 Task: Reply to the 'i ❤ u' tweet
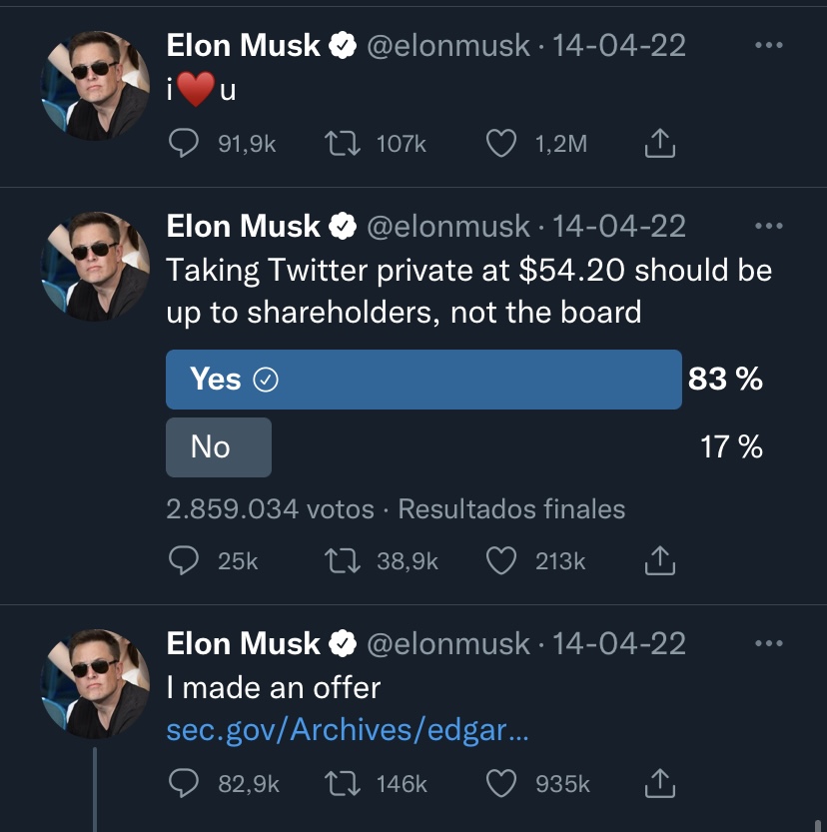click(x=184, y=144)
